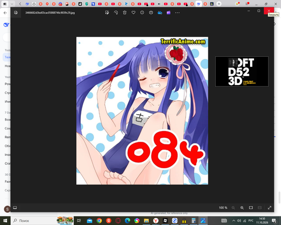
Task: Delete the photo using the trash icon
Action: (x=125, y=13)
